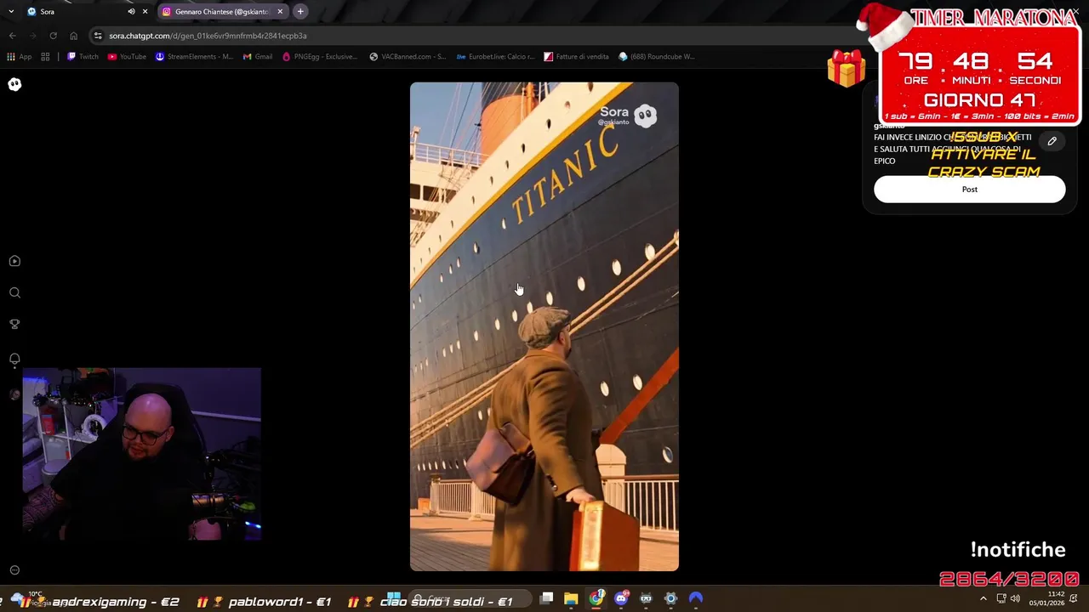This screenshot has height=612, width=1089.
Task: Open the notification center icon in the taskbar
Action: click(x=1074, y=598)
